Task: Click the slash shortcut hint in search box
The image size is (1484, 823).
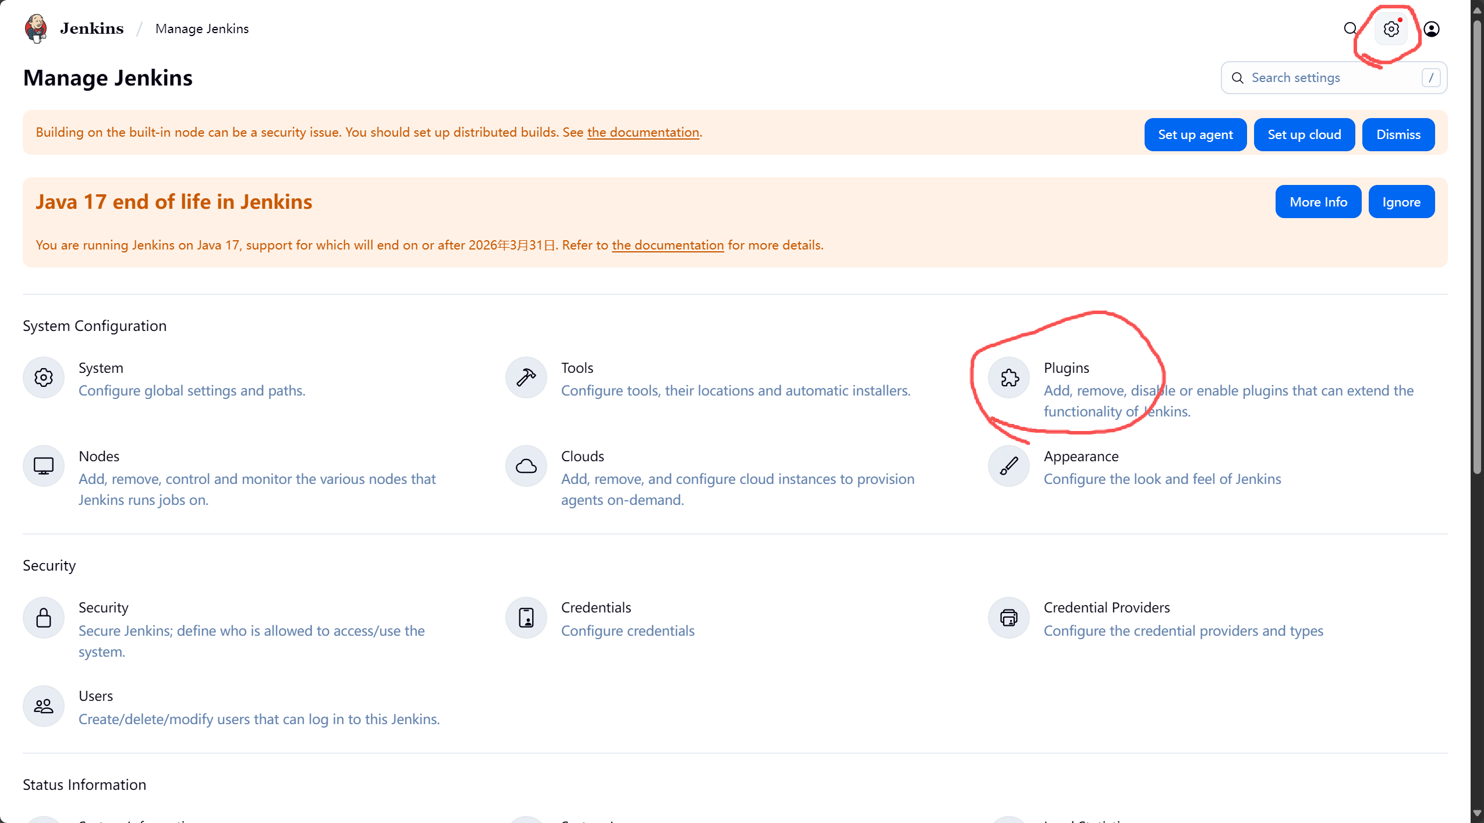Action: point(1431,77)
